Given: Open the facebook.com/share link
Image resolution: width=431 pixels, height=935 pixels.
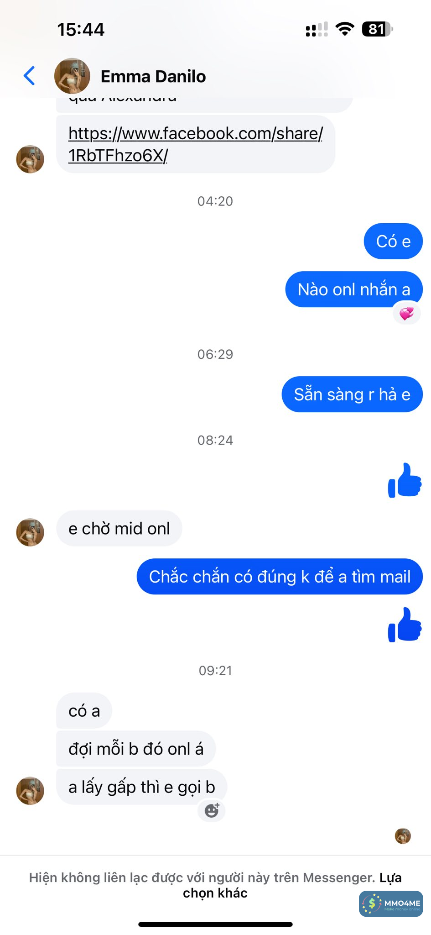Looking at the screenshot, I should click(196, 144).
